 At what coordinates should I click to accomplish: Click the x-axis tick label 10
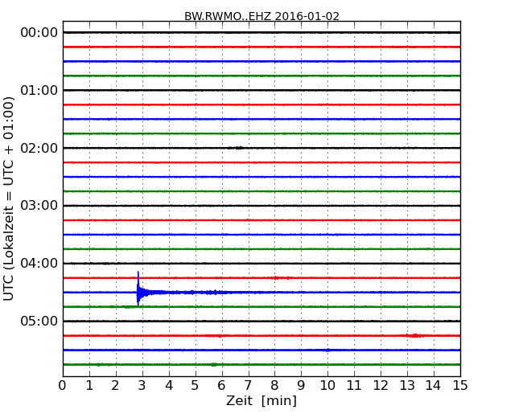tap(327, 386)
